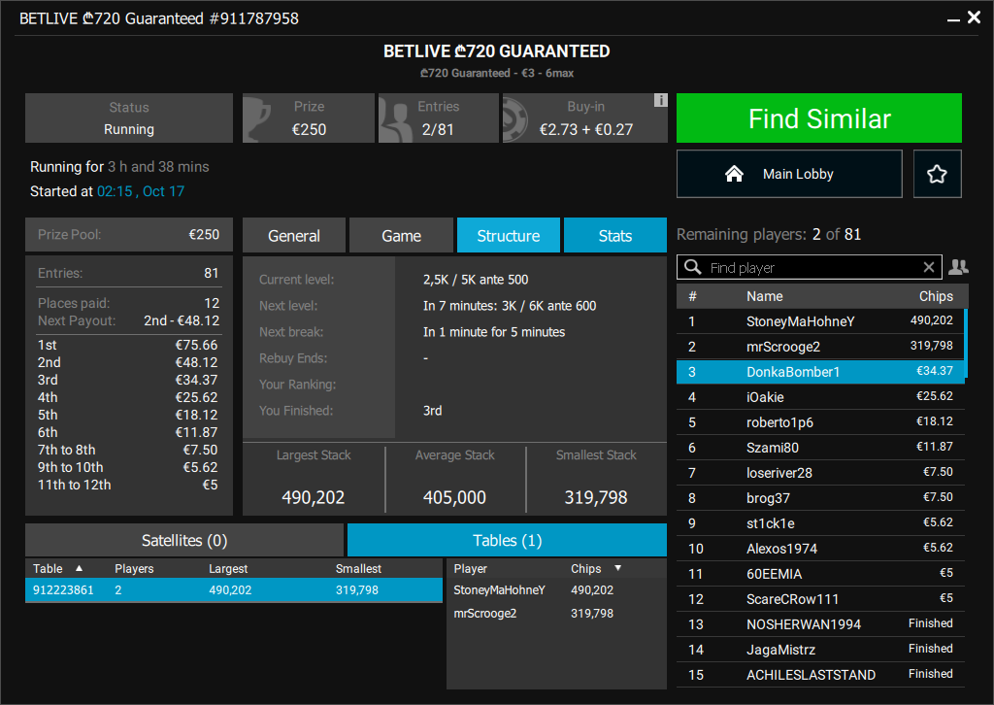Click the poker chip Buy-in icon

coord(518,118)
